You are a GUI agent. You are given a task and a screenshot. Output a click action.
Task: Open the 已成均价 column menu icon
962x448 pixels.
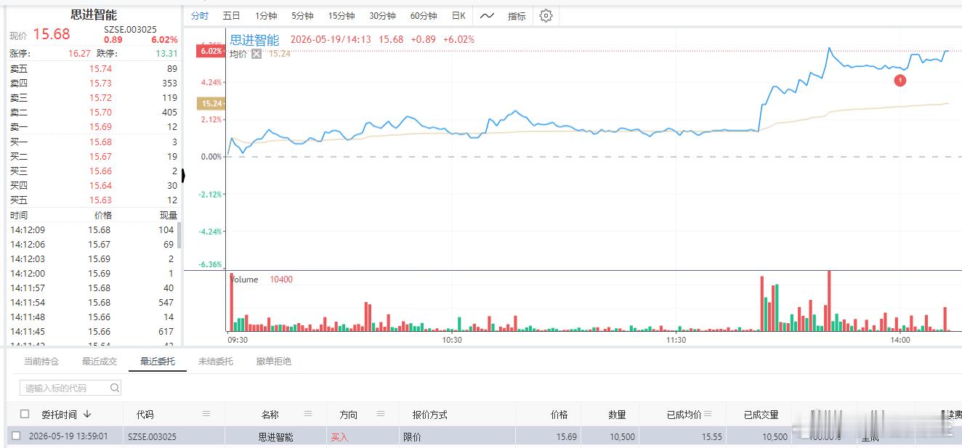[708, 414]
